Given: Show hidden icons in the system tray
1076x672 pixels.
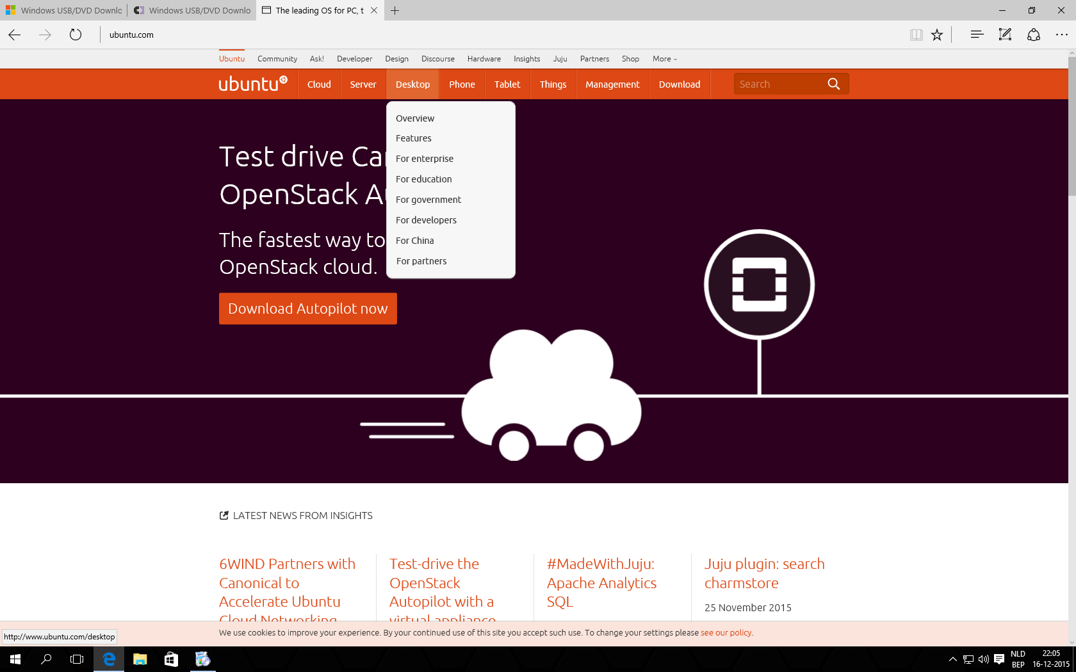Looking at the screenshot, I should pos(952,659).
